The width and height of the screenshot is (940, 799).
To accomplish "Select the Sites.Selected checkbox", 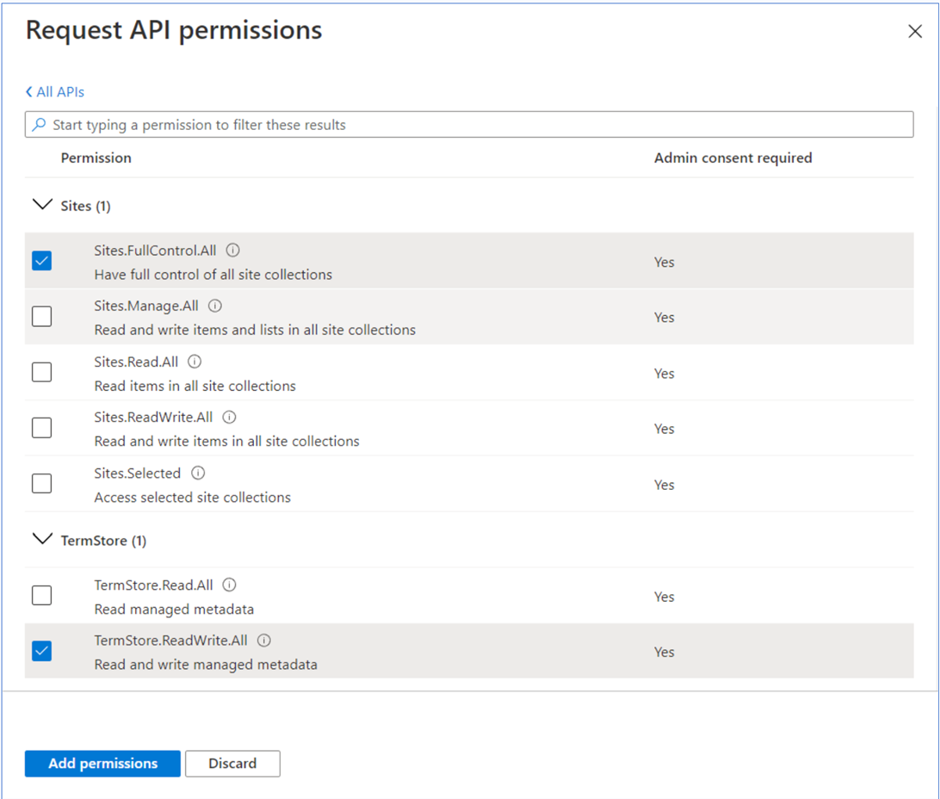I will (41, 484).
